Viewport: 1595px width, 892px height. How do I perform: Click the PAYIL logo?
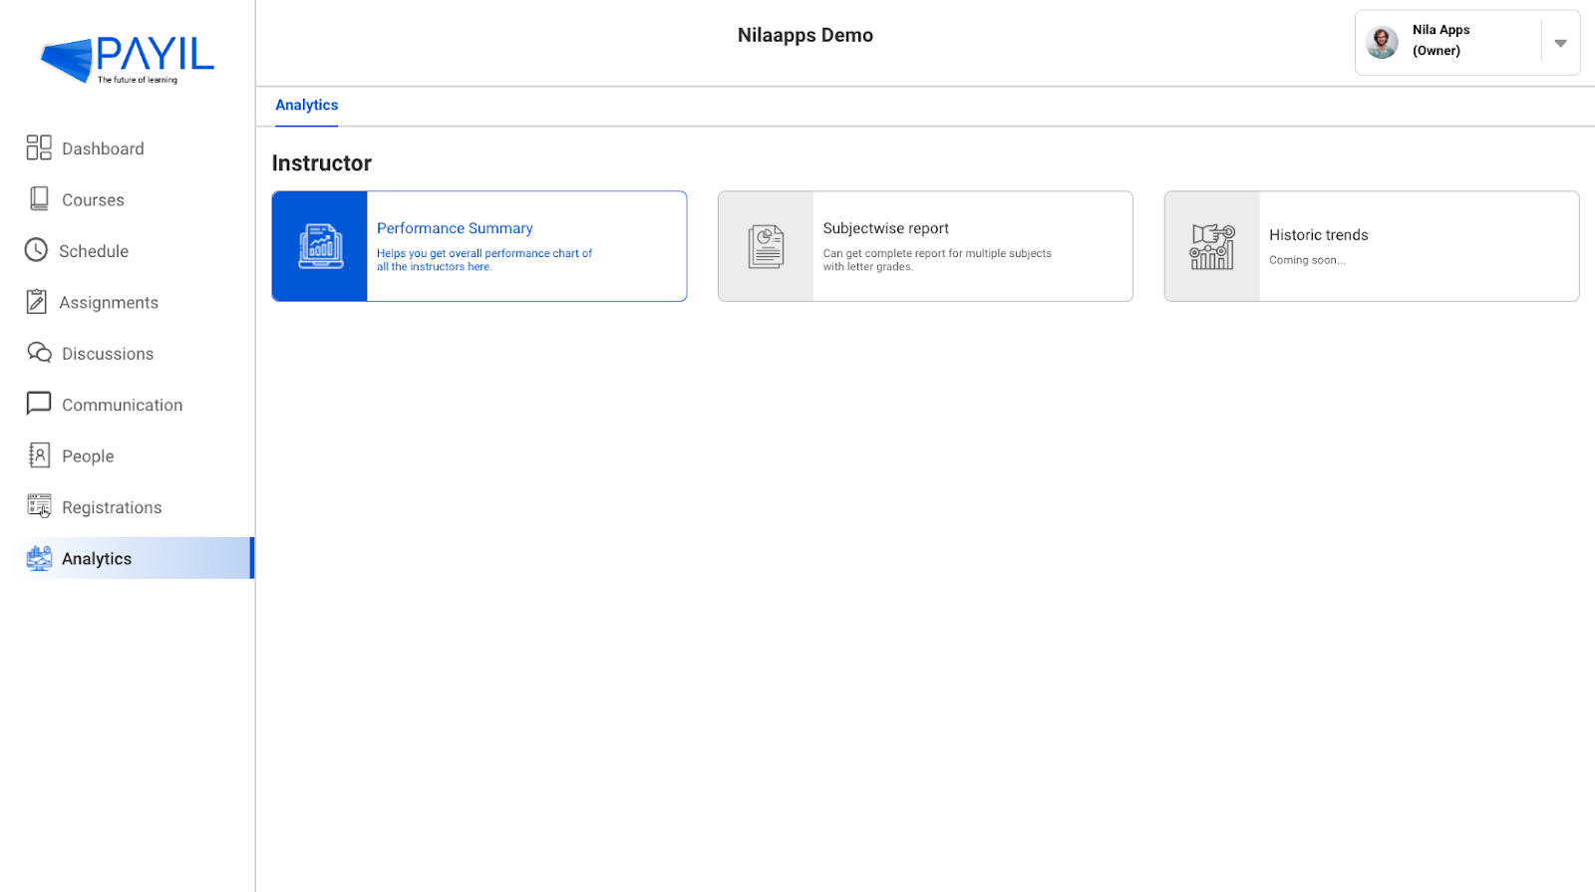pyautogui.click(x=127, y=60)
